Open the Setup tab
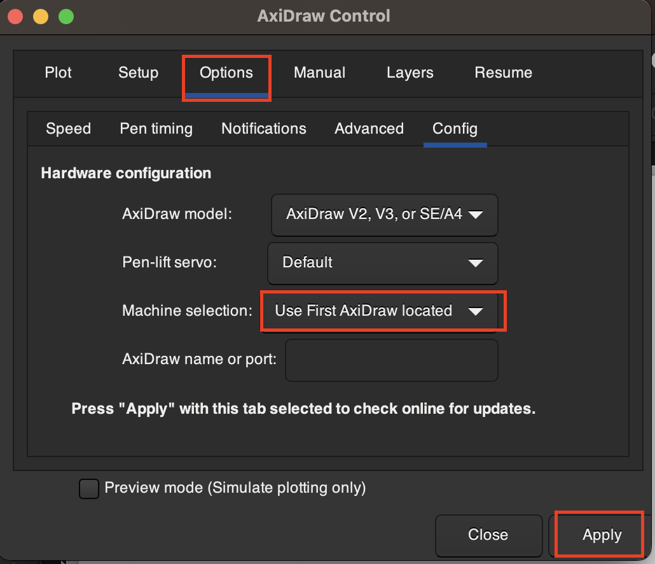This screenshot has width=655, height=564. 138,73
